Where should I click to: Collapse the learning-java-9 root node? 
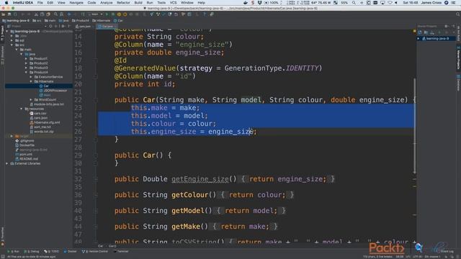(x=7, y=31)
